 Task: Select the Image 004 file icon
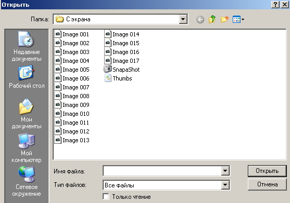click(58, 61)
